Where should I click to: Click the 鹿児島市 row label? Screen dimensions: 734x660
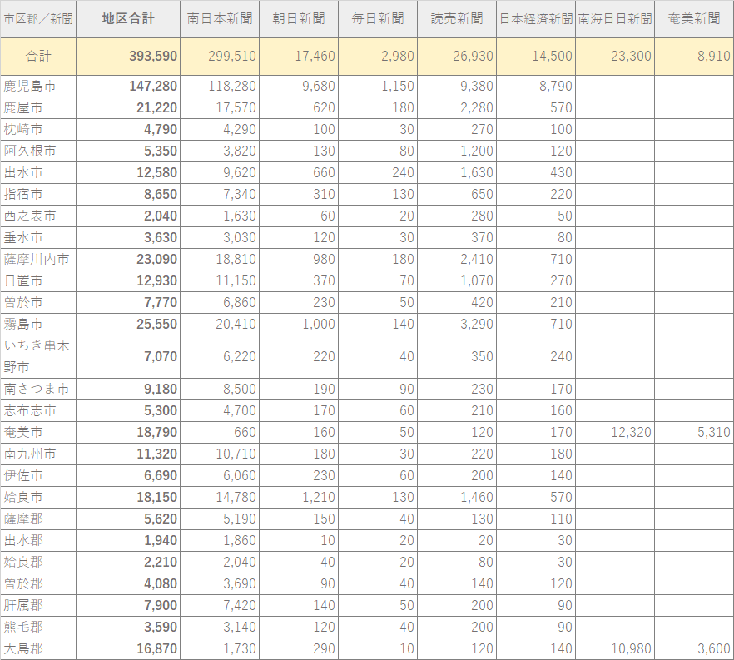click(x=30, y=86)
